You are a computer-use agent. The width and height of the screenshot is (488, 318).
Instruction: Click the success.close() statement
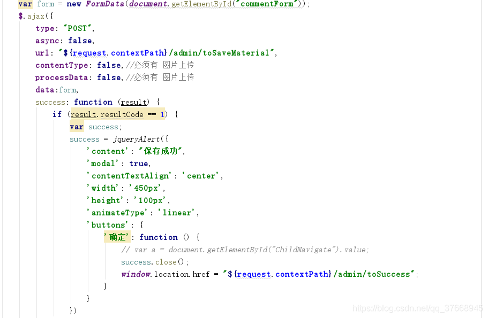coord(155,262)
